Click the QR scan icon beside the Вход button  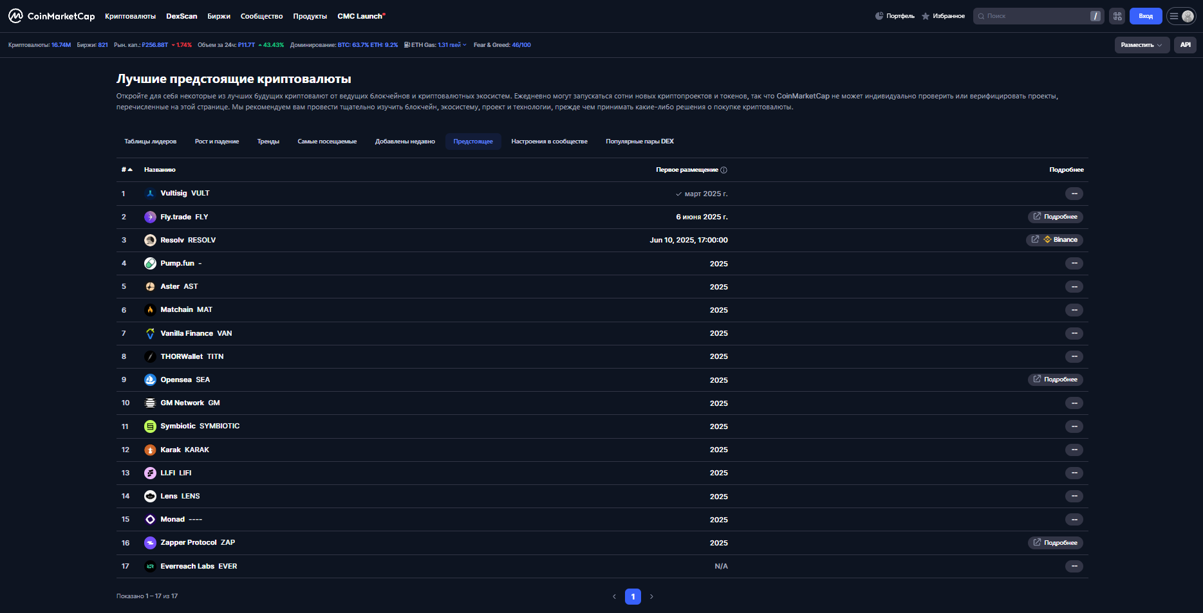coord(1117,16)
